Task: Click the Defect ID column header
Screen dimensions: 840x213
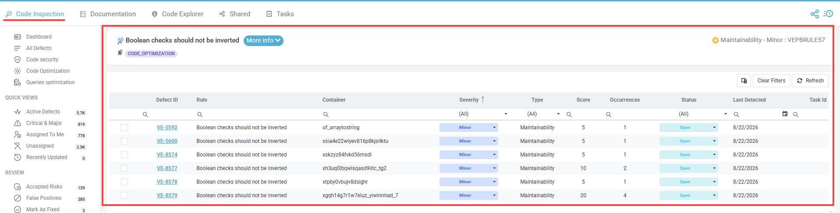Action: pos(167,100)
